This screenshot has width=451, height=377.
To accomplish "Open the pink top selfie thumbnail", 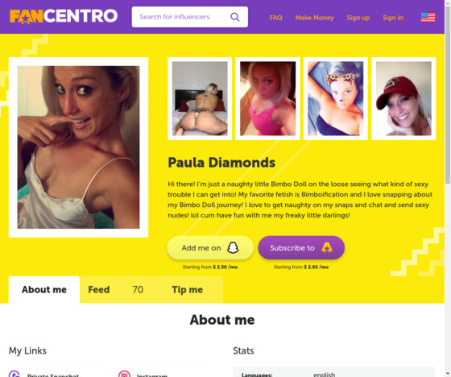I will tap(267, 99).
